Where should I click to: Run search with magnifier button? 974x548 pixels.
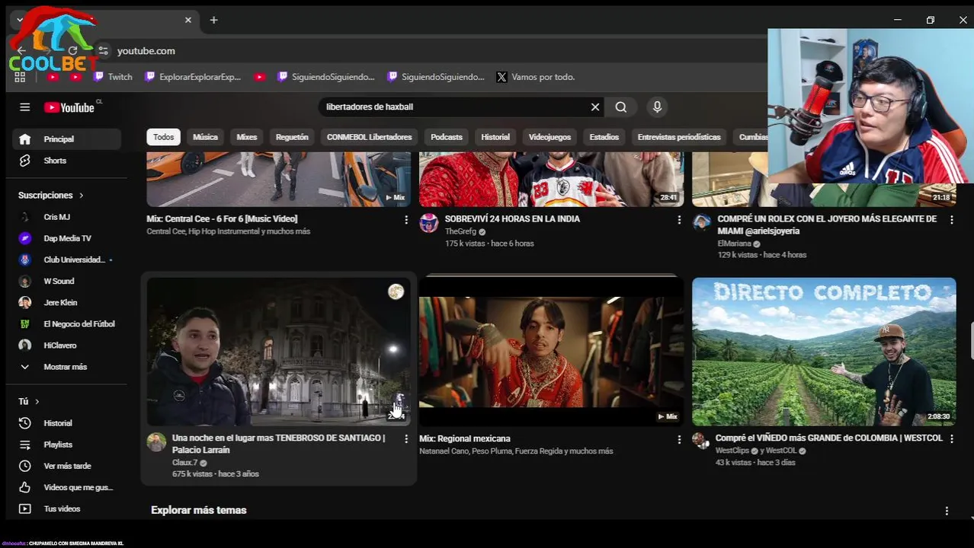[x=621, y=107]
